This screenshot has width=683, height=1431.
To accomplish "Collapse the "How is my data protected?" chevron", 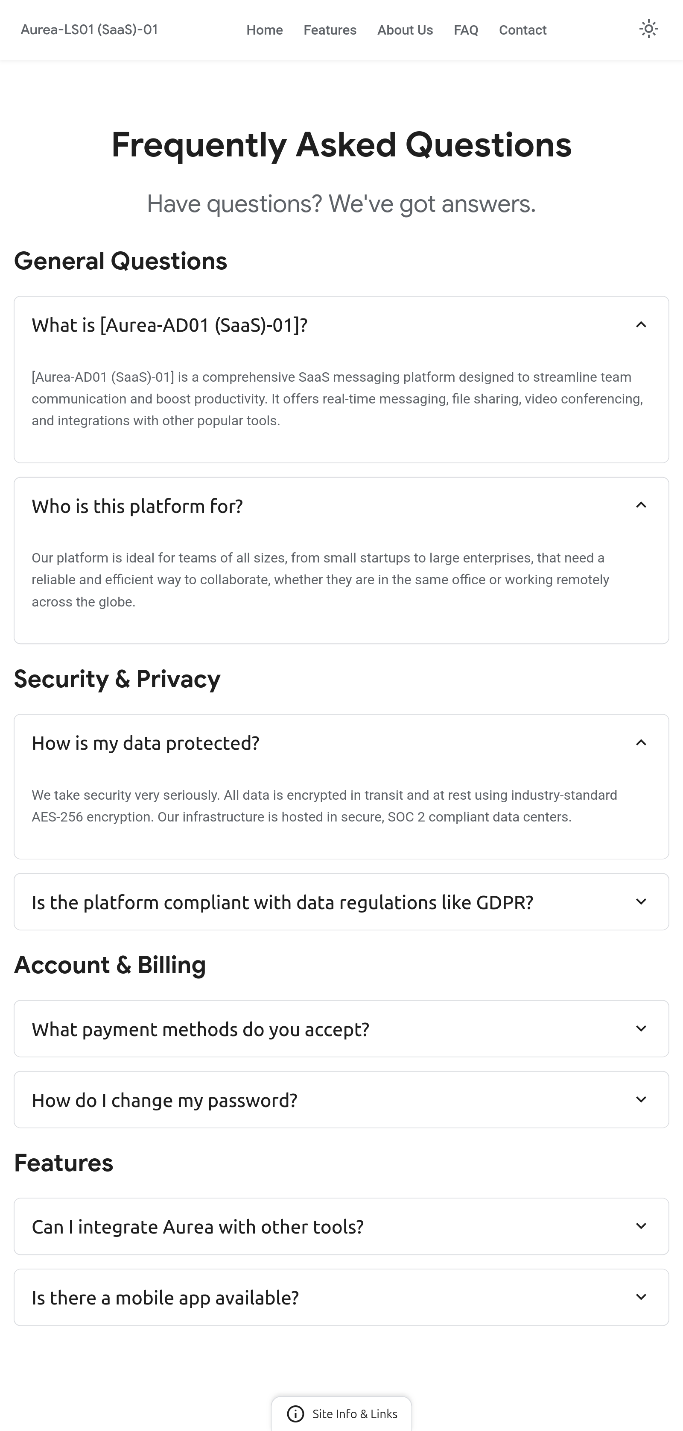I will coord(641,743).
